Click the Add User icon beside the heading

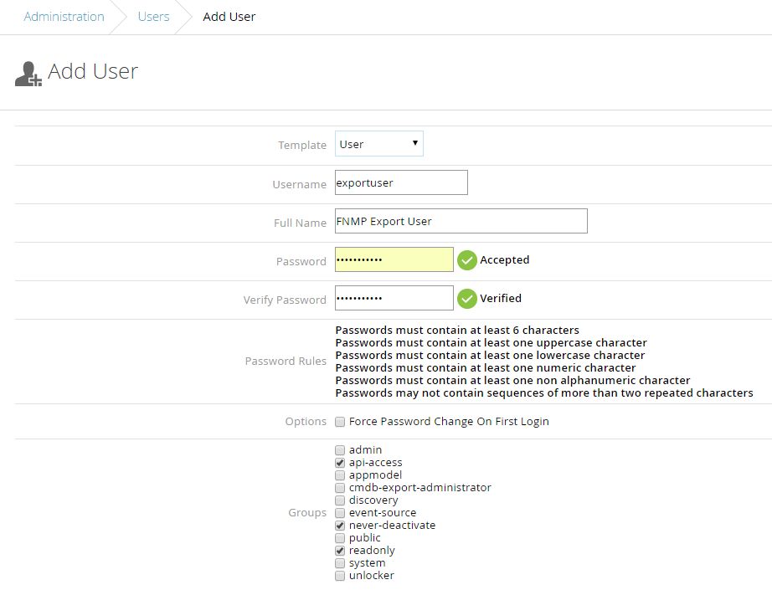point(28,74)
